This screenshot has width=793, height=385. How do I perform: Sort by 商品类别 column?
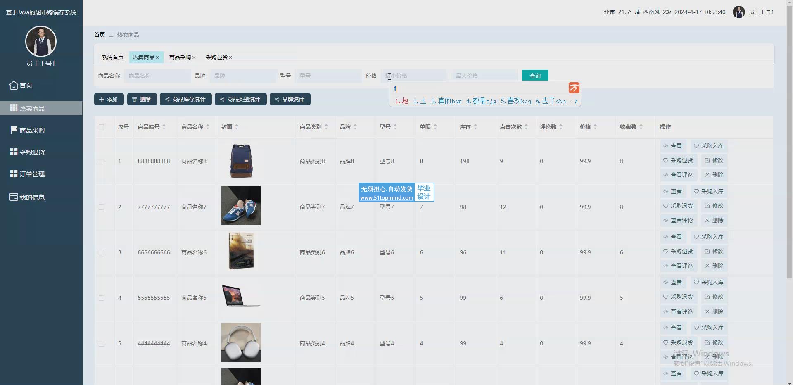click(x=326, y=127)
